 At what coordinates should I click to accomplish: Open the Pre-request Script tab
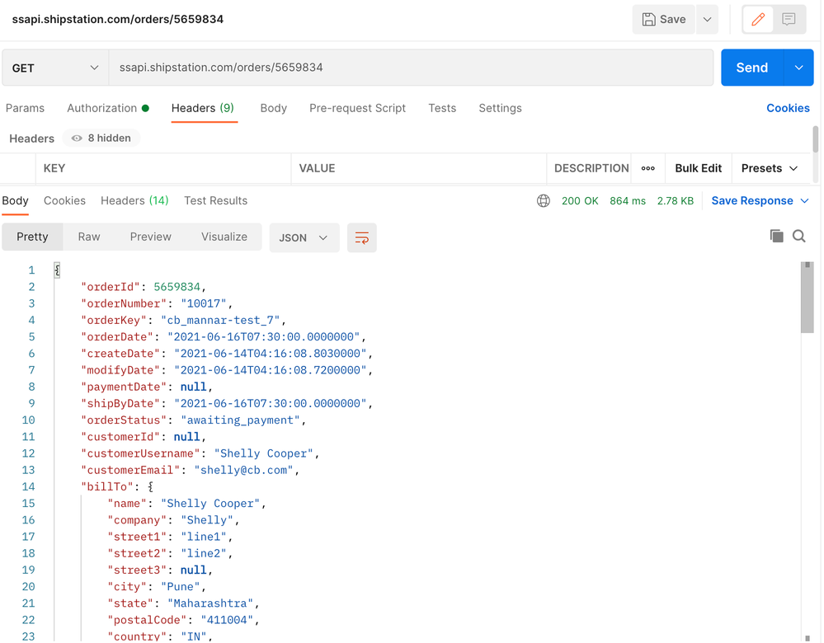coord(357,108)
